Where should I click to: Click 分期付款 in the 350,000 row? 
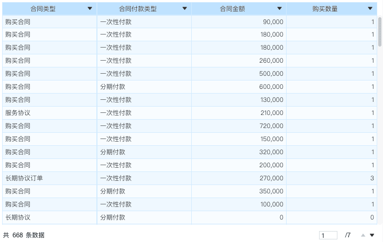(145, 191)
